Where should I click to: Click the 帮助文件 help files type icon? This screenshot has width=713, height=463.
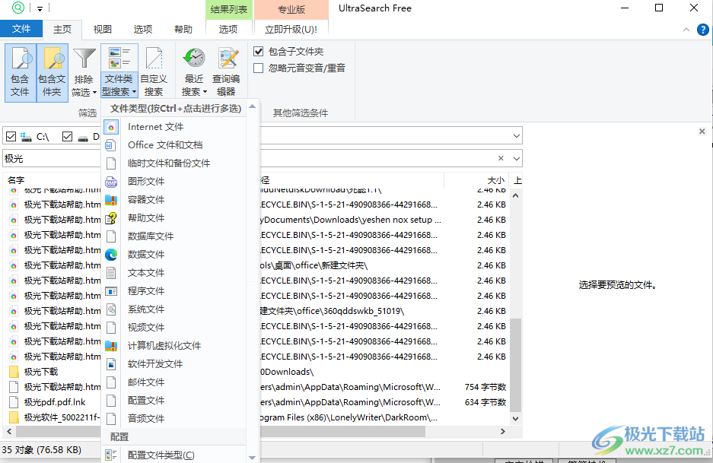[110, 217]
